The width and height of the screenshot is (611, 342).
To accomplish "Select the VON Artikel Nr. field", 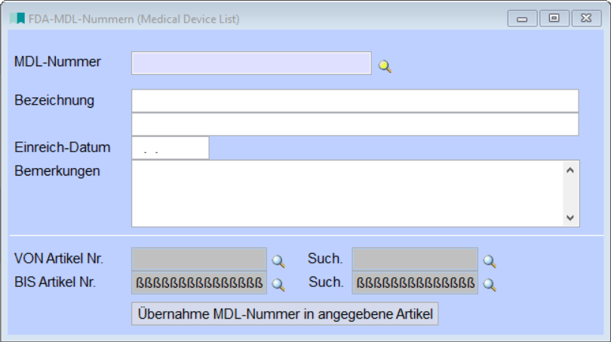I will [199, 259].
